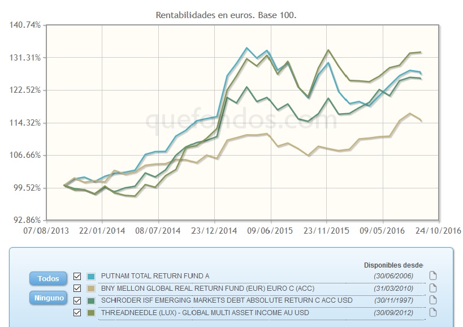
Task: Click the 122.52% y-axis label
Action: pyautogui.click(x=25, y=90)
